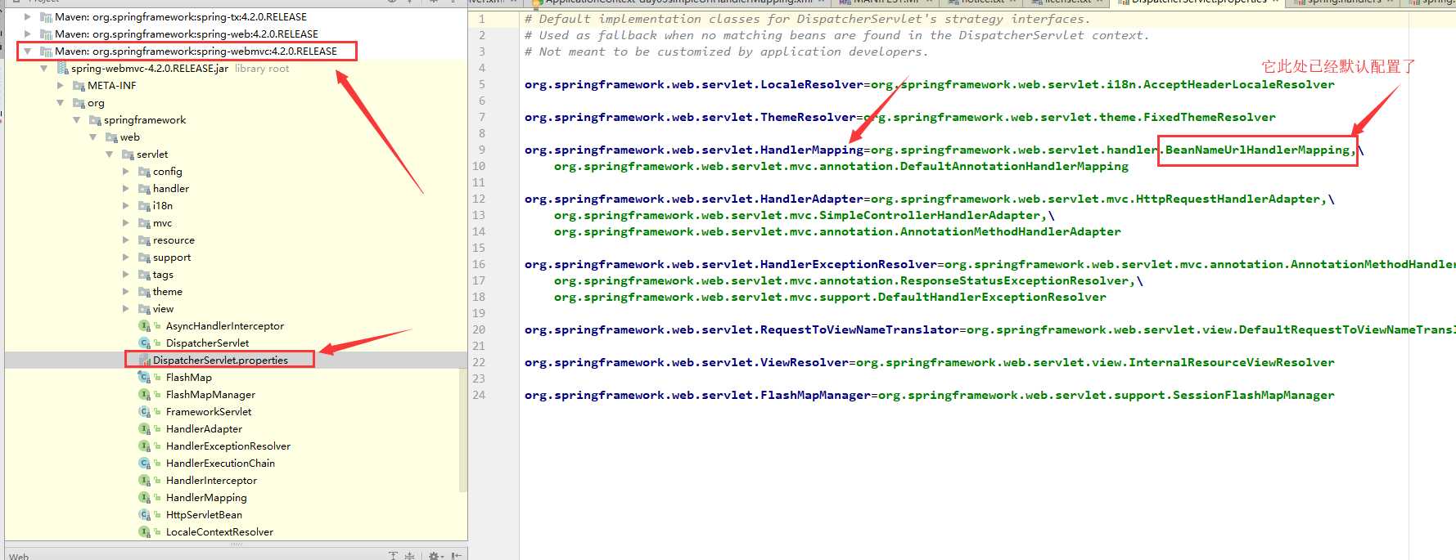1456x560 pixels.
Task: Click the HandlerExecutionChain class icon
Action: tap(145, 464)
